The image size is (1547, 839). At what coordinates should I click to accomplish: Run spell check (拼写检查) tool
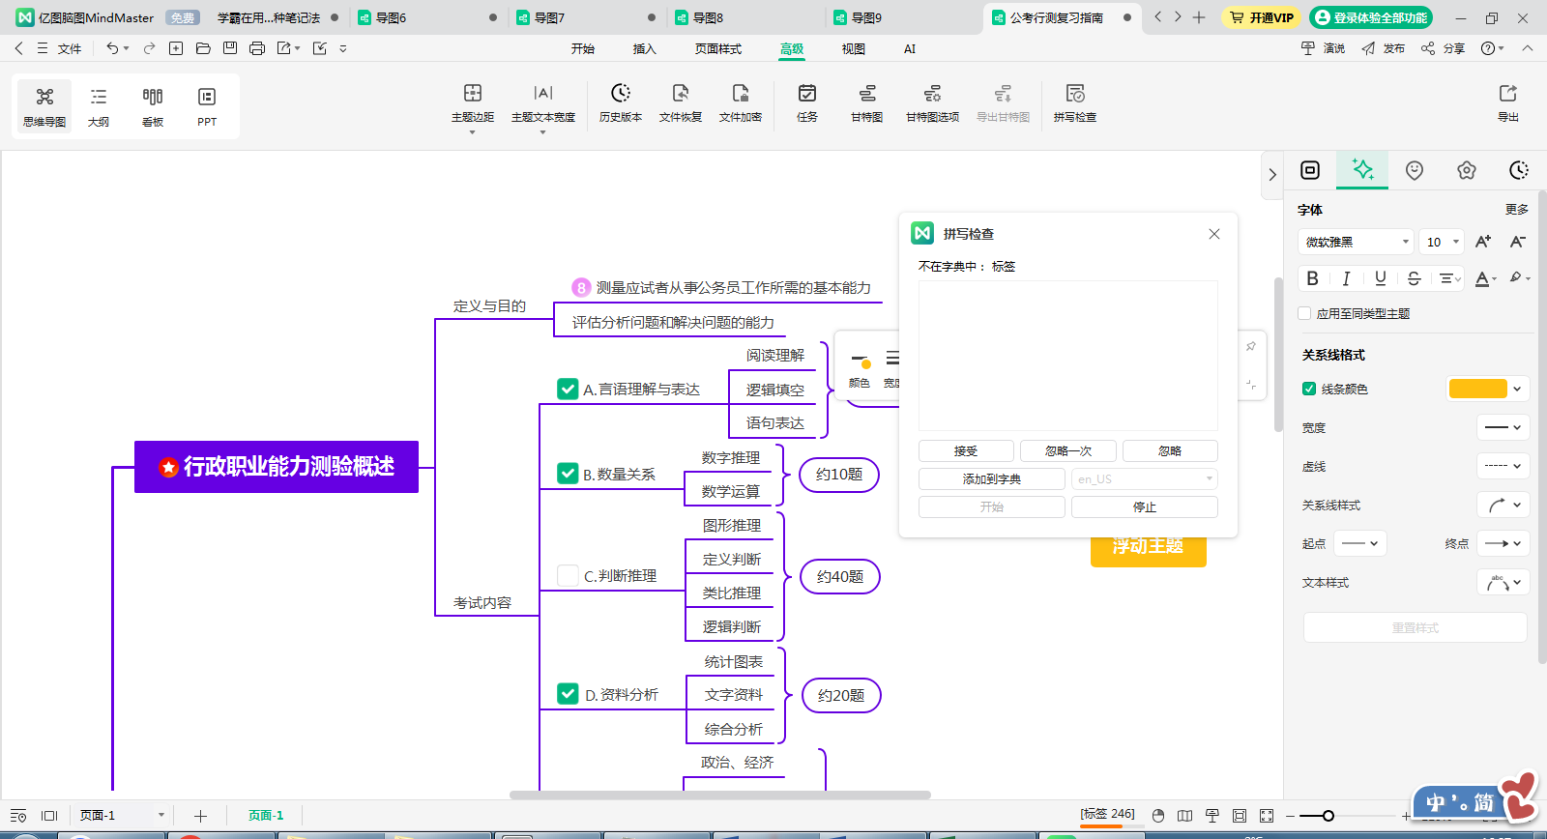[1075, 103]
